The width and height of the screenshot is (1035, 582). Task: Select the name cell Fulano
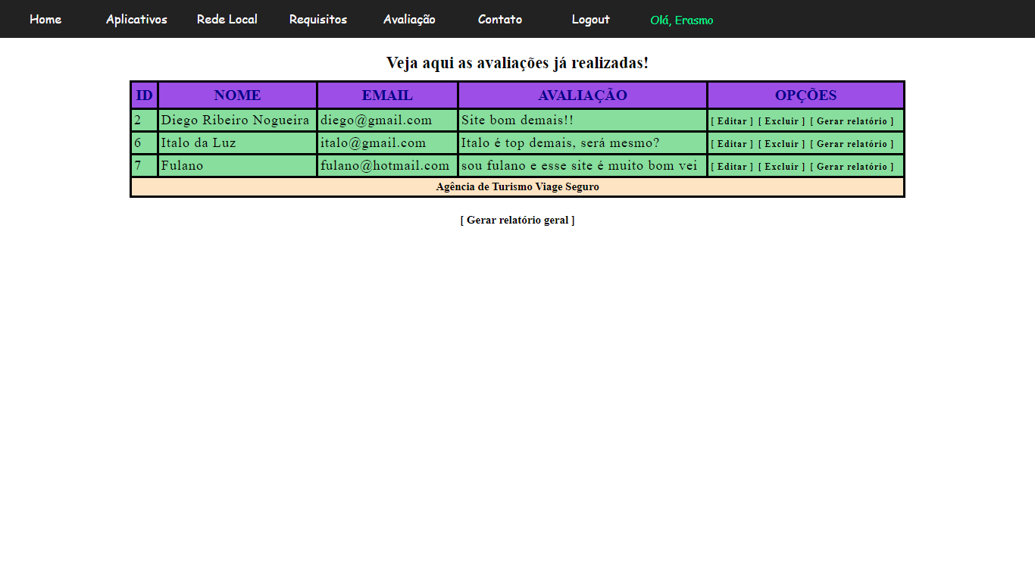237,165
